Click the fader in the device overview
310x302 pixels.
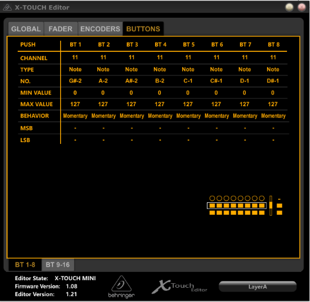point(271,206)
